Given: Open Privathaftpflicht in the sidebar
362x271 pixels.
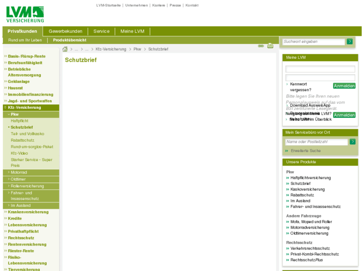Looking at the screenshot, I should pos(23,231).
